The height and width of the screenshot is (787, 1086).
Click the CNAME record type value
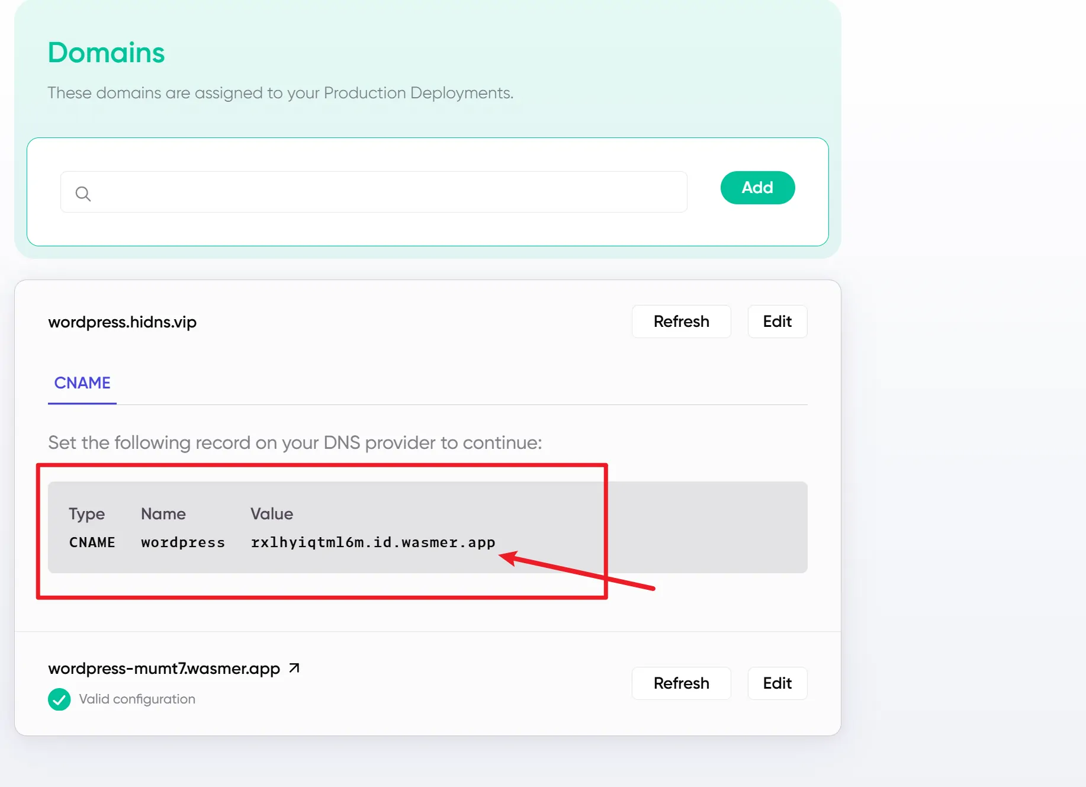(x=92, y=542)
